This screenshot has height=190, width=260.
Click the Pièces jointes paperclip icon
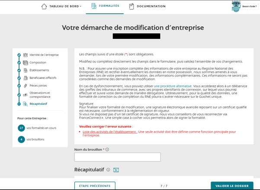[26, 86]
